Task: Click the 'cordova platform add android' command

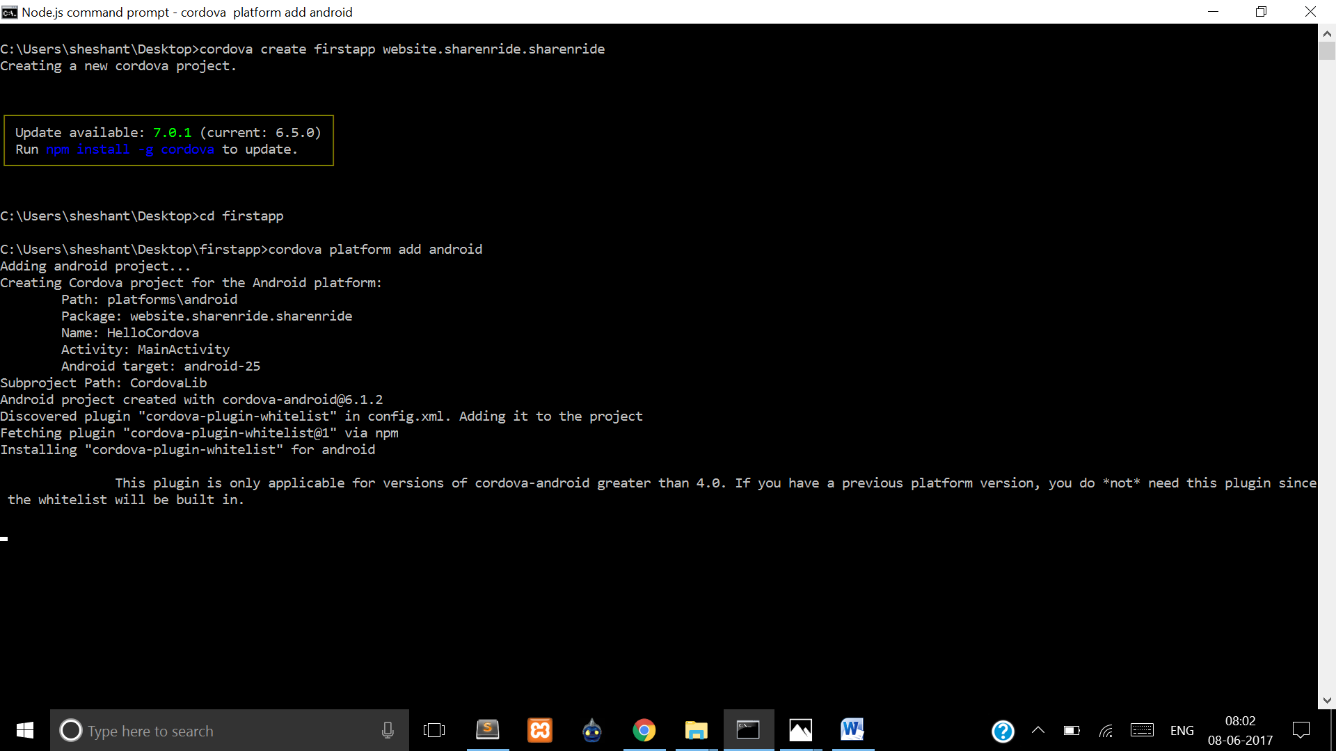Action: (x=375, y=250)
